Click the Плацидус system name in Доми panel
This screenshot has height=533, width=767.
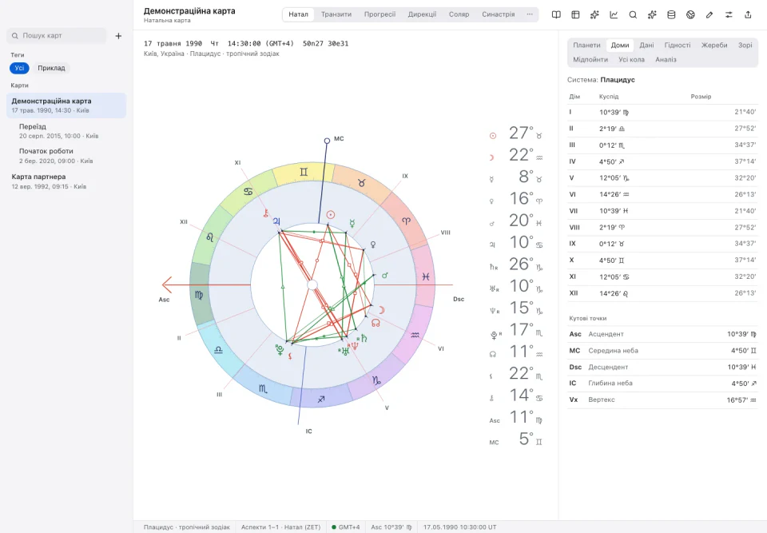(618, 80)
